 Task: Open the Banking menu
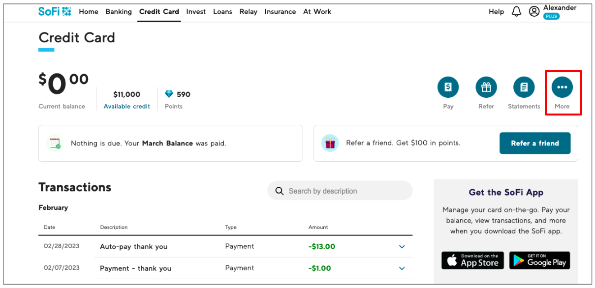[119, 12]
